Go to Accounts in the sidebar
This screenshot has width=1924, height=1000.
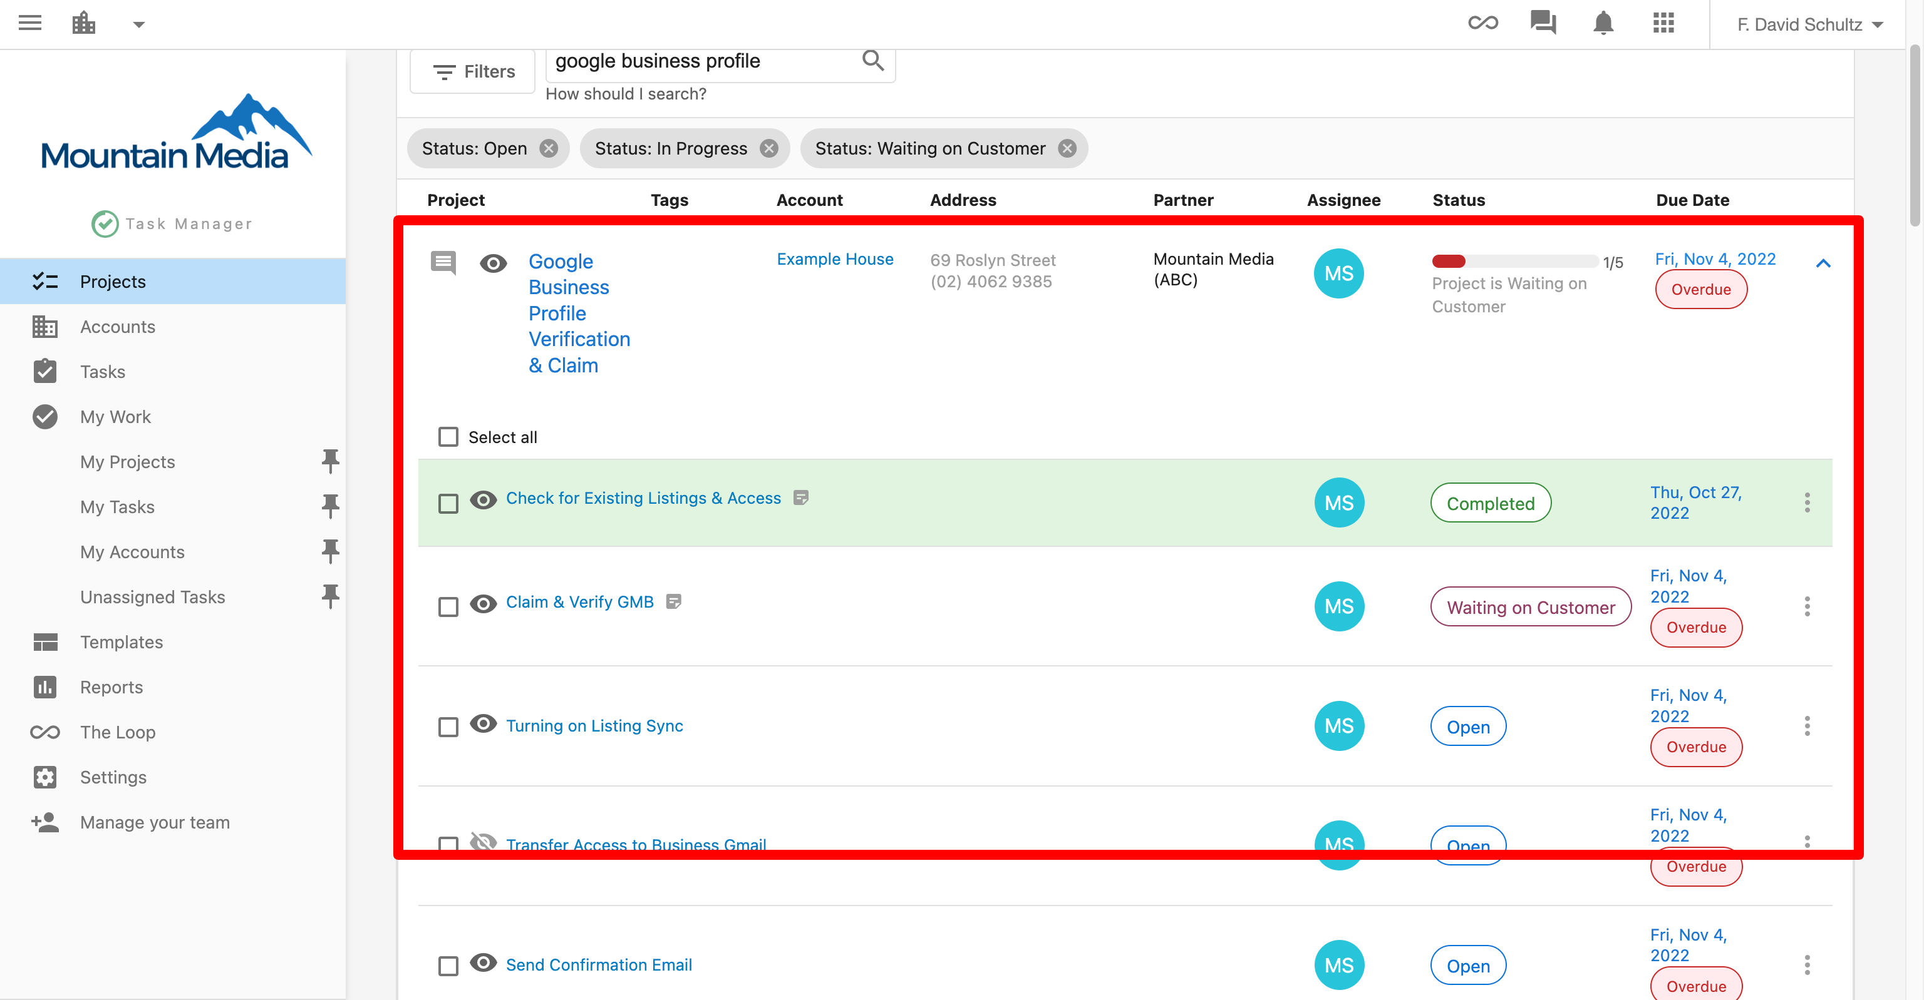click(x=172, y=327)
